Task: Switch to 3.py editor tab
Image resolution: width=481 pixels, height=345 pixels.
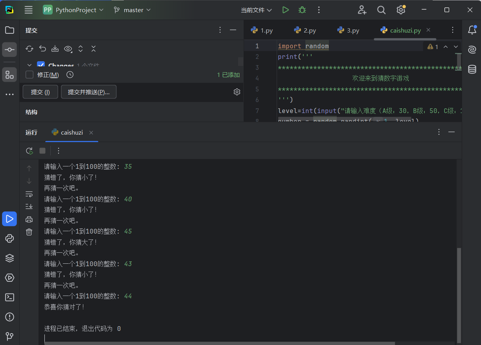Action: click(348, 30)
